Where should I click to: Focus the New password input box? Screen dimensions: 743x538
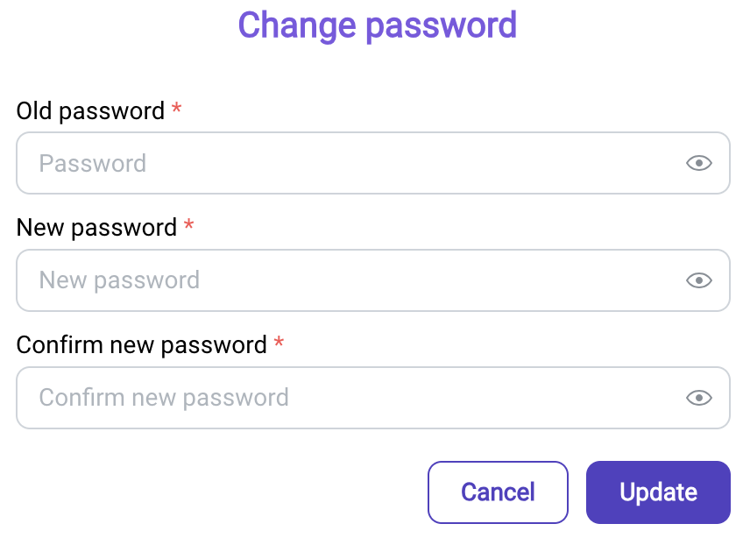(373, 280)
